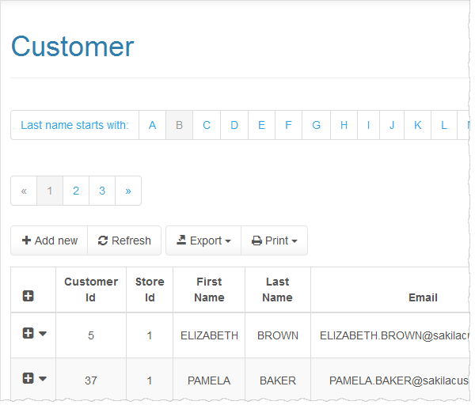Open the Print dropdown menu
Screen dimensions: 475x405
coord(274,240)
